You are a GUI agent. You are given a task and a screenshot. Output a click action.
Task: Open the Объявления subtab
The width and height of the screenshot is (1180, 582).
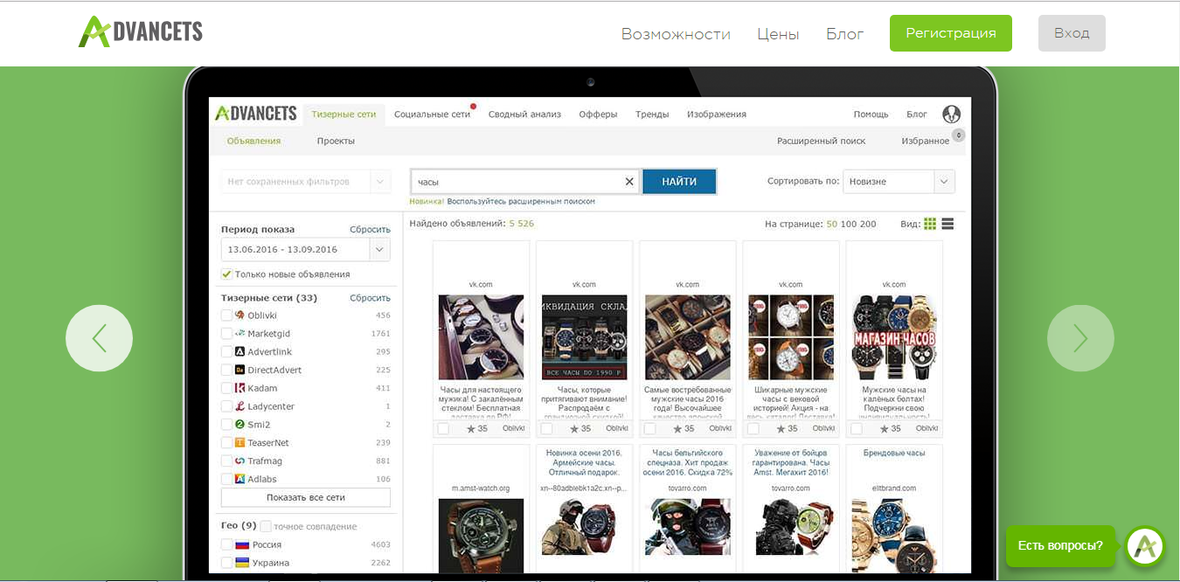[253, 141]
